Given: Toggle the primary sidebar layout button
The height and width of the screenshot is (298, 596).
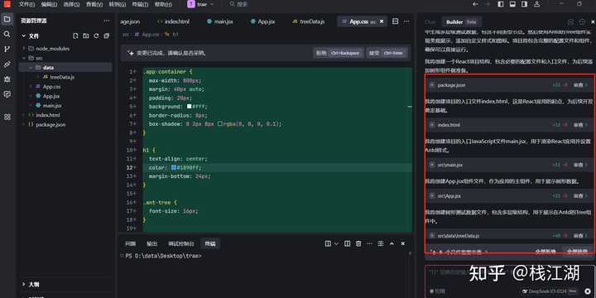Looking at the screenshot, I should 501,4.
